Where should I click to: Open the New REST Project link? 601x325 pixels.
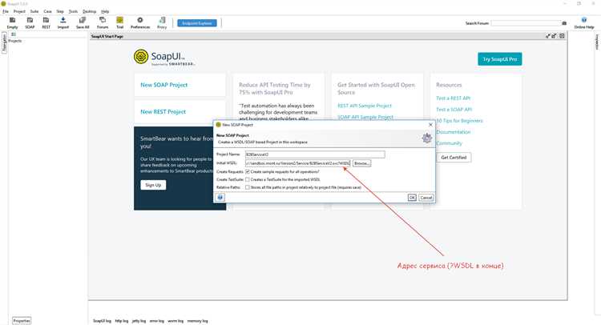(163, 112)
